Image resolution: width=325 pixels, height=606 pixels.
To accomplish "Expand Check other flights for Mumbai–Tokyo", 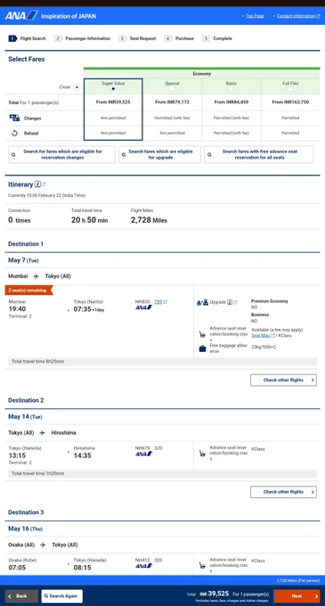I will pyautogui.click(x=283, y=380).
